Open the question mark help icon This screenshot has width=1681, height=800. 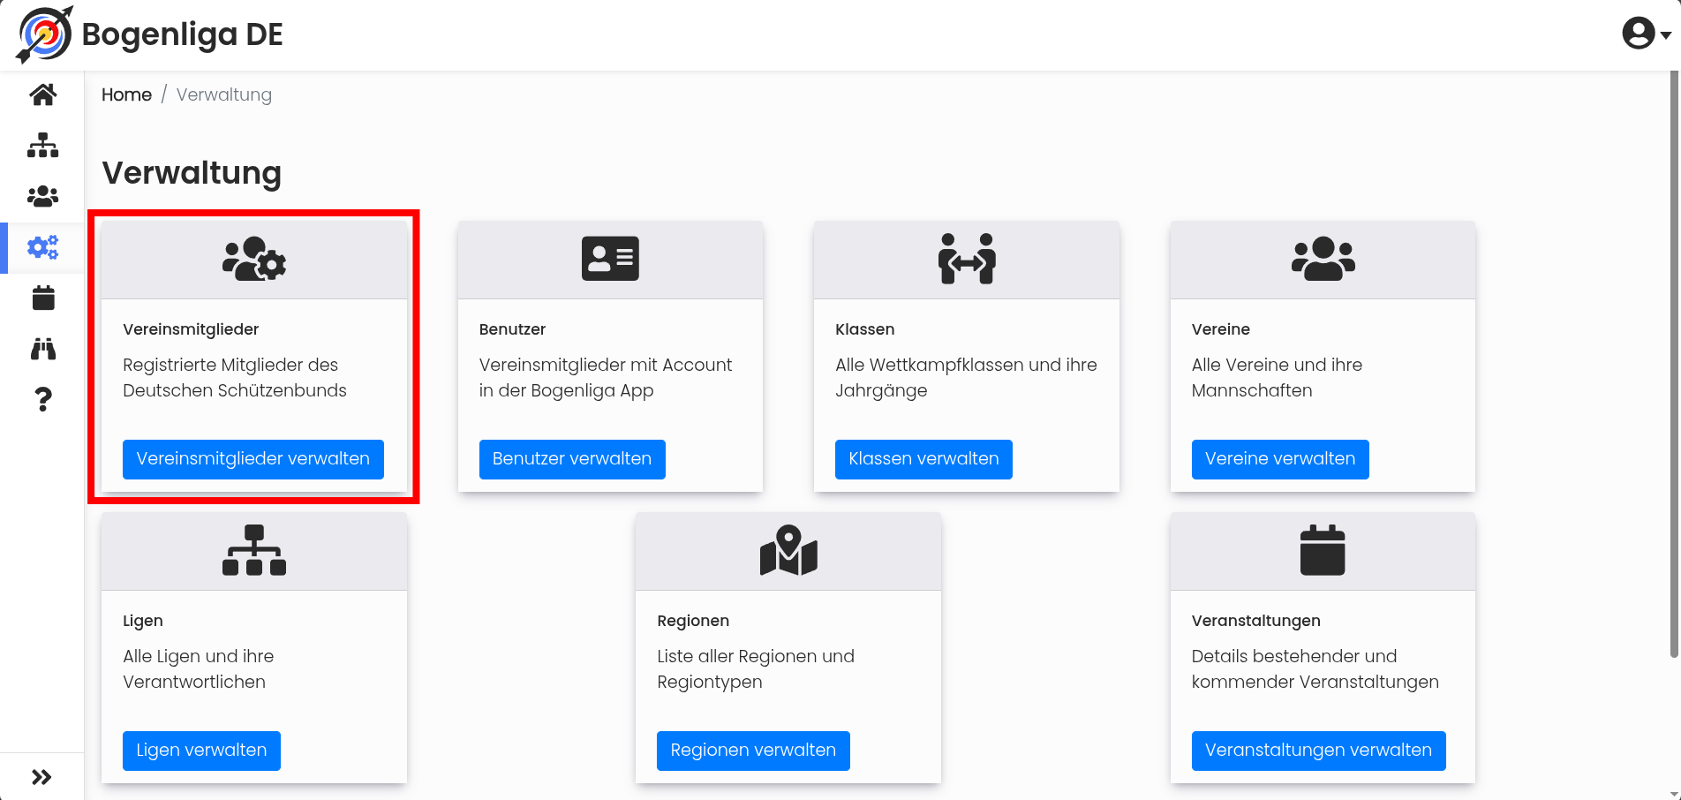coord(42,399)
